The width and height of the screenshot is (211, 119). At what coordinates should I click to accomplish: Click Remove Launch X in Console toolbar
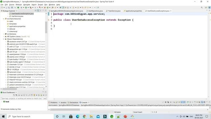(166, 102)
